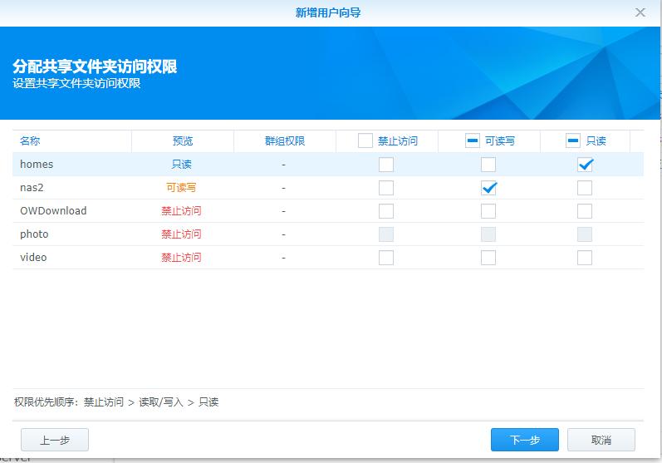662x463 pixels.
Task: Check 只读 for OWDownload folder
Action: 585,211
